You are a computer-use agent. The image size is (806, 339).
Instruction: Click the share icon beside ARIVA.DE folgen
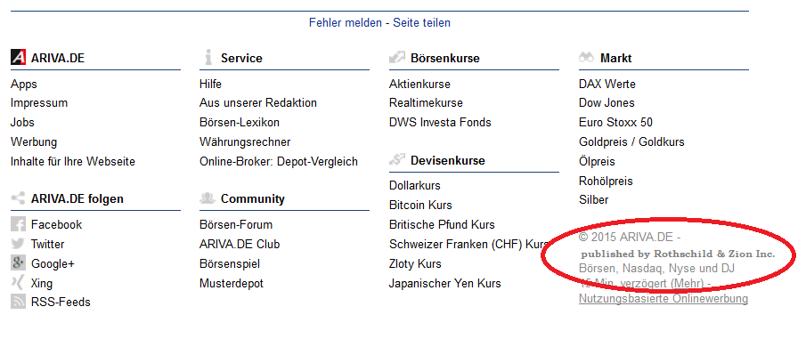(18, 198)
